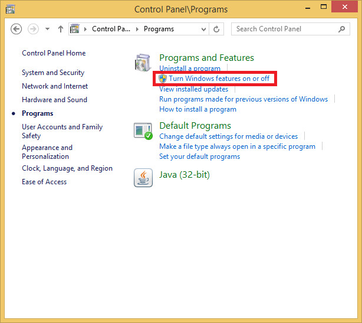Viewport: 362px width, 323px height.
Task: Click the UAC shield icon beside Windows features
Action: (x=163, y=79)
